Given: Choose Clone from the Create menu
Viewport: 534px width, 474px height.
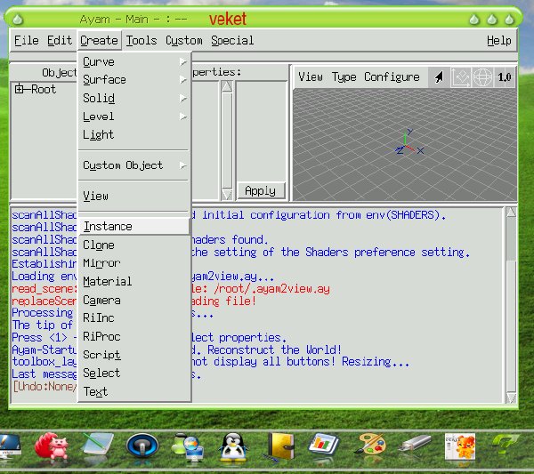Looking at the screenshot, I should coord(133,245).
